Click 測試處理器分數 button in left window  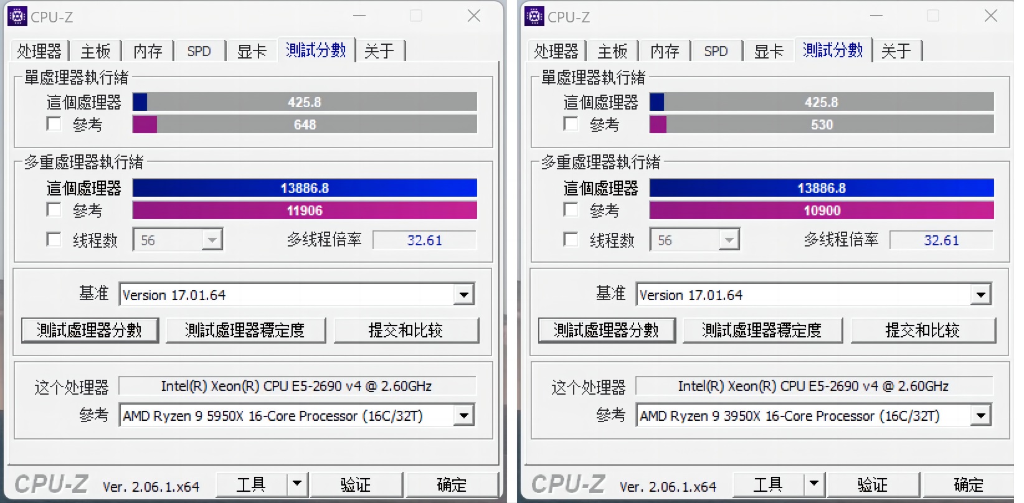90,330
